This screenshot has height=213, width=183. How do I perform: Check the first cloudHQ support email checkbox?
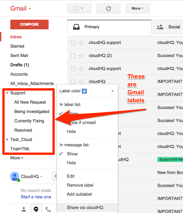click(73, 43)
